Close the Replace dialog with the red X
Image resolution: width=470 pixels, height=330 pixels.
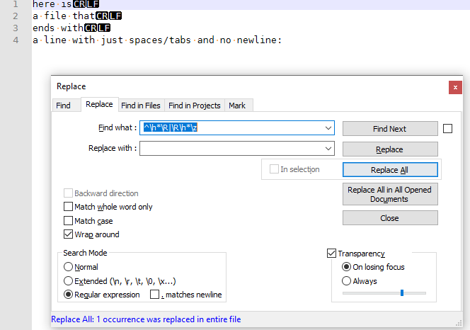455,87
